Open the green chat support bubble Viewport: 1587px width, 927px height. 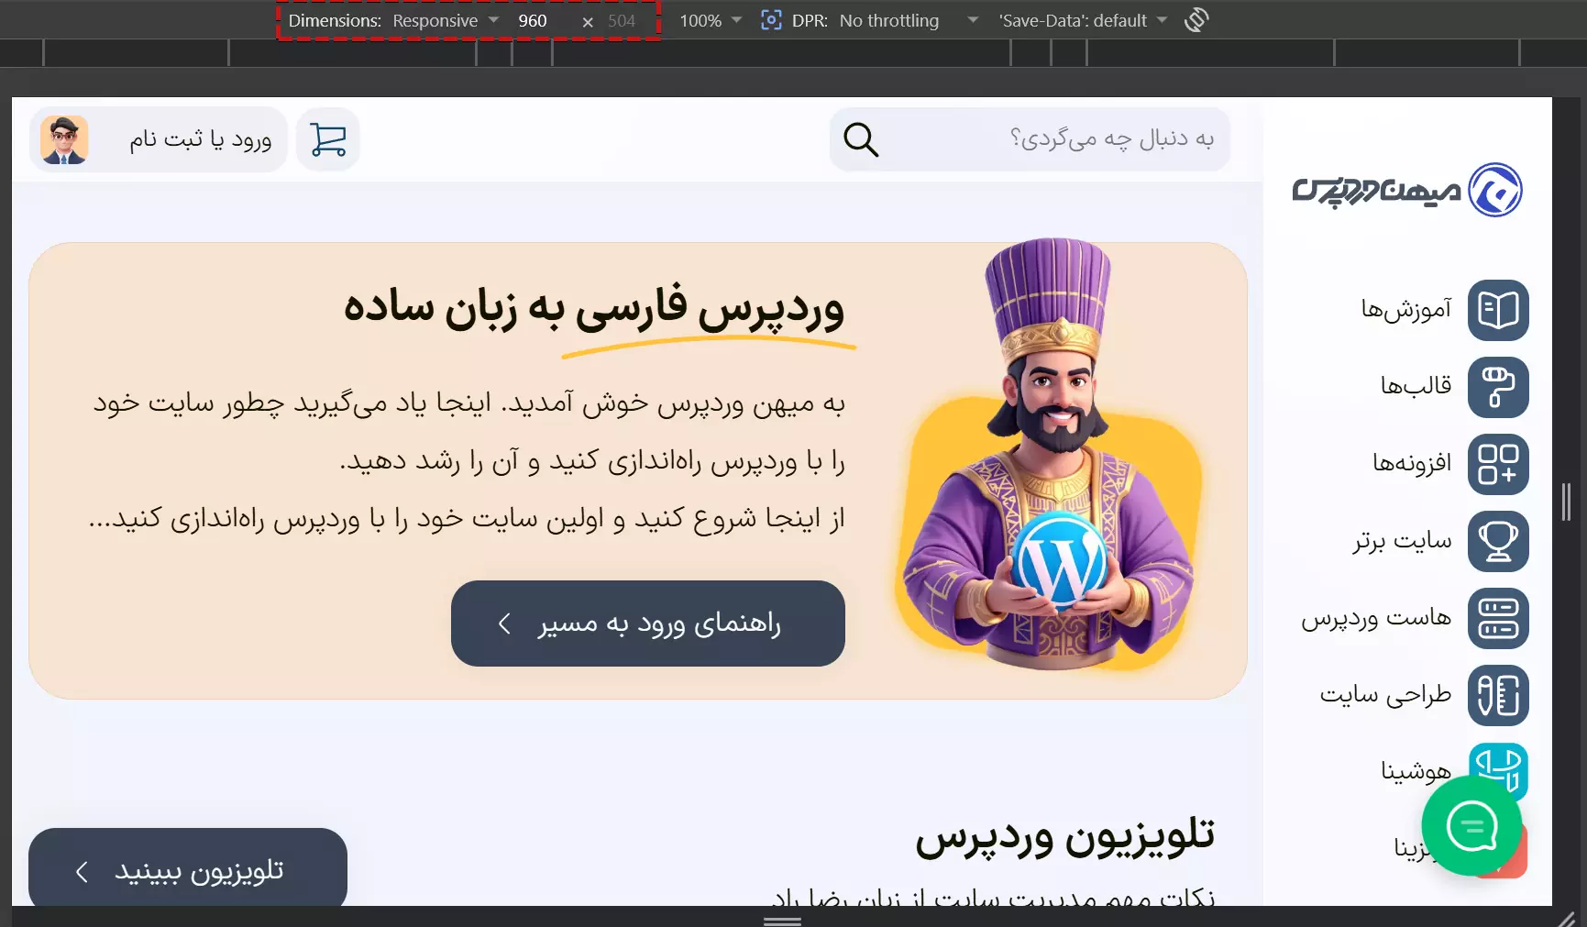coord(1471,826)
